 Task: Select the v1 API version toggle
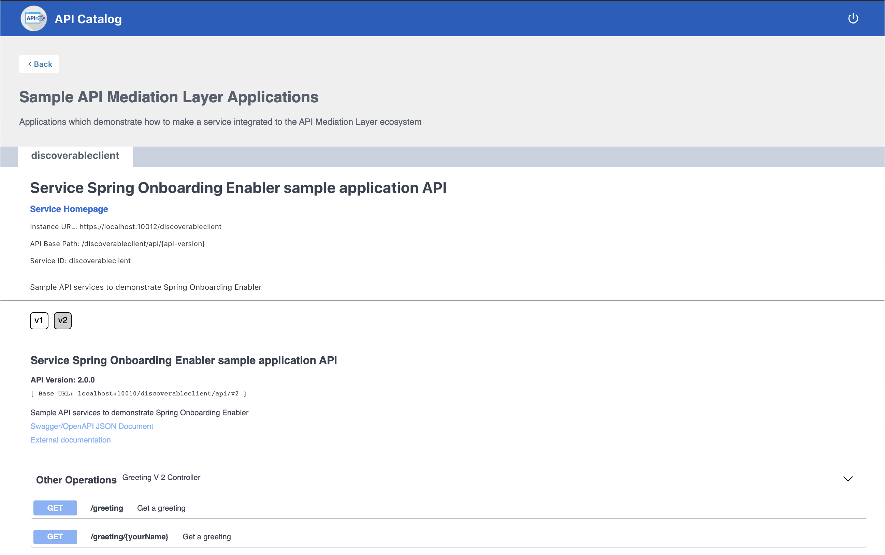[39, 320]
